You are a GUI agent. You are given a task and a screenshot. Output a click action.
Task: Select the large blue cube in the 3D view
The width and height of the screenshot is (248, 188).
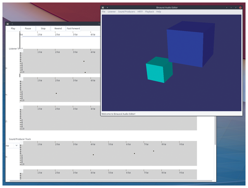click(x=191, y=45)
